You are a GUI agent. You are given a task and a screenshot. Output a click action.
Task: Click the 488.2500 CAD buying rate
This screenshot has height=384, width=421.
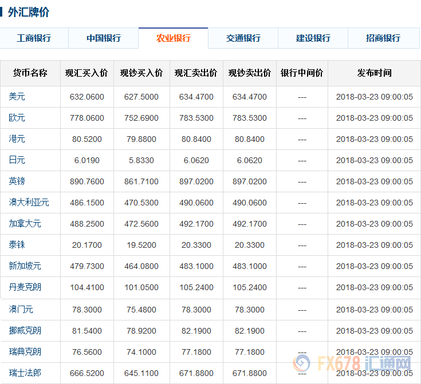[87, 224]
